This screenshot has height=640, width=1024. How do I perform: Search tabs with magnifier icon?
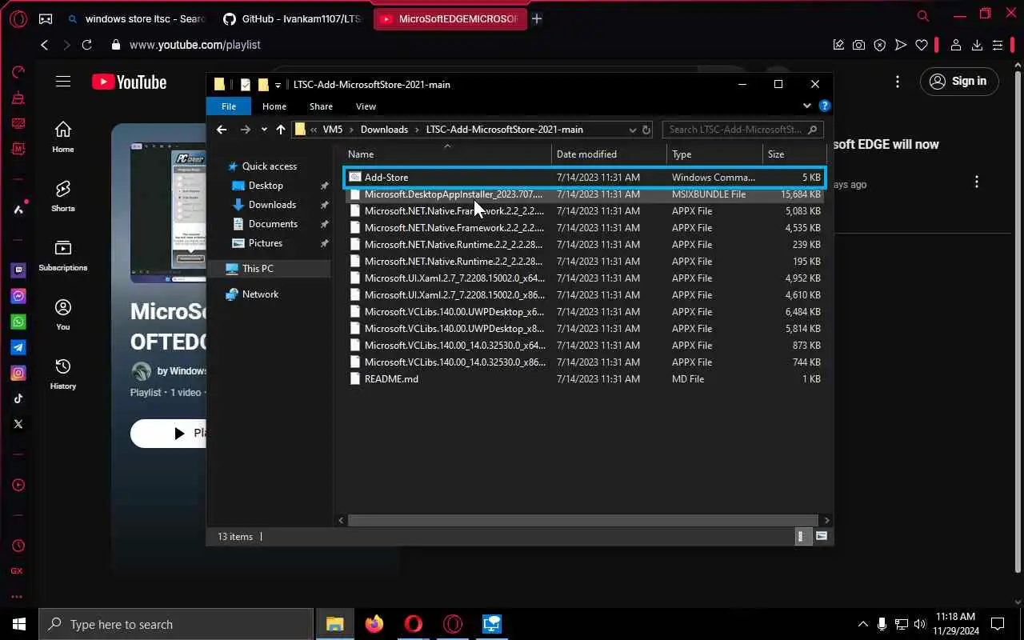[x=923, y=15]
